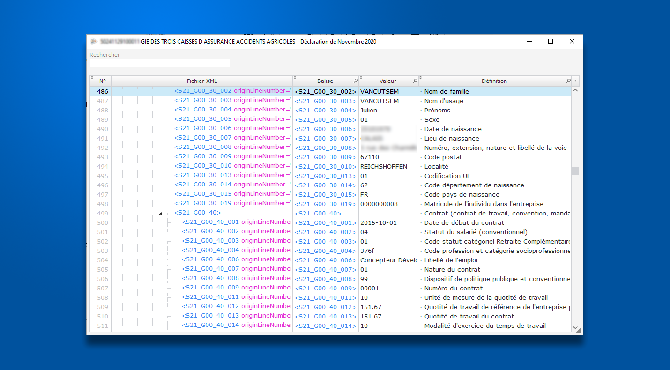This screenshot has width=670, height=370.
Task: Click the value 67110
Action: click(370, 157)
